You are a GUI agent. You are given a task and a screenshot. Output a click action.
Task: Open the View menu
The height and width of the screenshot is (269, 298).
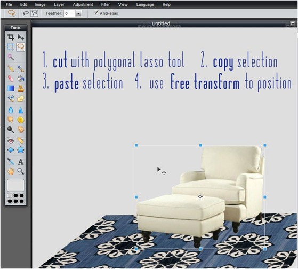click(123, 4)
